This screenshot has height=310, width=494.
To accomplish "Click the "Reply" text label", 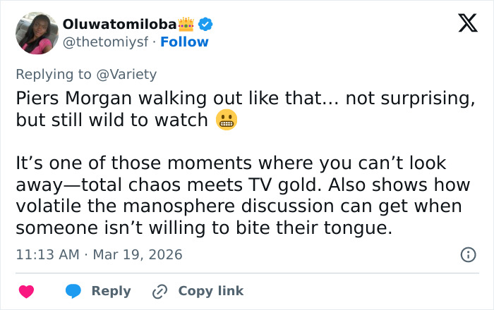I will pos(111,291).
